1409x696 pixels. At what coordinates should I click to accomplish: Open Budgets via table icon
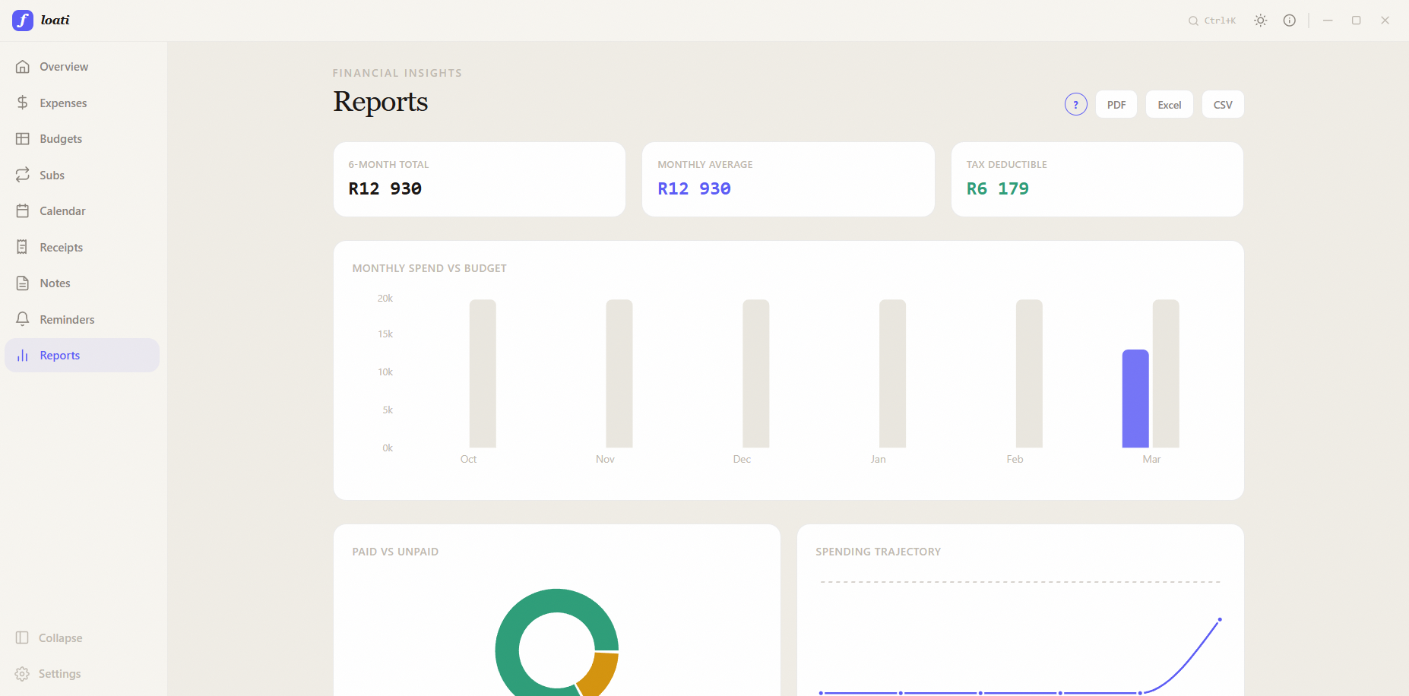[x=23, y=139]
